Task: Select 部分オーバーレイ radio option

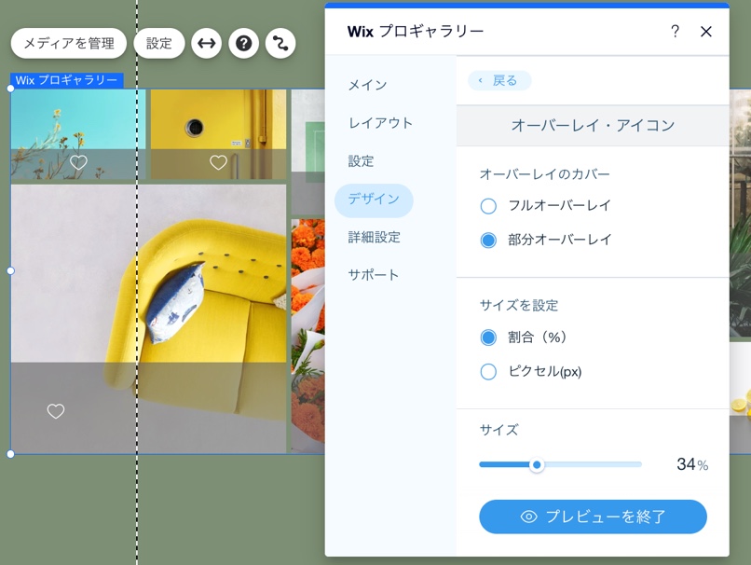Action: coord(488,241)
